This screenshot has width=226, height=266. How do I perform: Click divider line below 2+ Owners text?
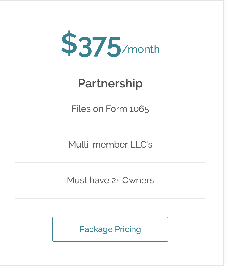(x=110, y=198)
